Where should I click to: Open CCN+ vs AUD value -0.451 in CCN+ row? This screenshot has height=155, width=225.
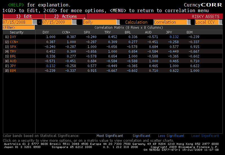(x=152, y=42)
